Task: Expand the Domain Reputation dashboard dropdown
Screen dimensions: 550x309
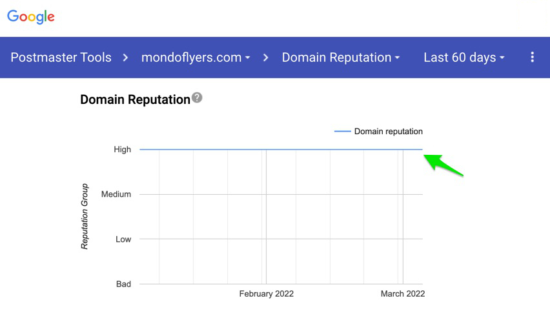Action: point(341,57)
